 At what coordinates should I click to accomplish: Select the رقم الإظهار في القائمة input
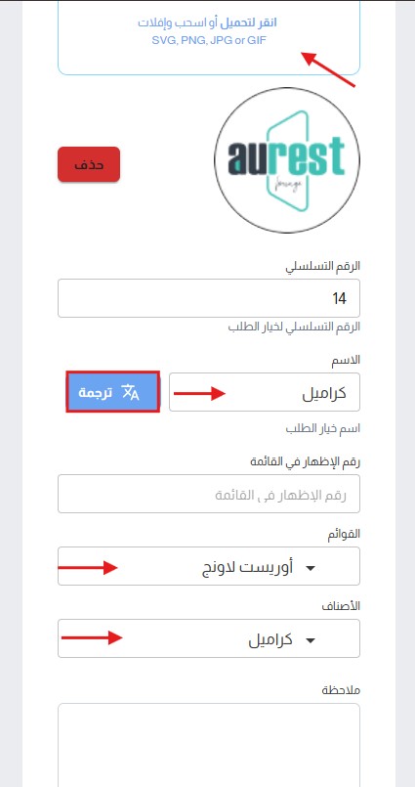point(209,494)
